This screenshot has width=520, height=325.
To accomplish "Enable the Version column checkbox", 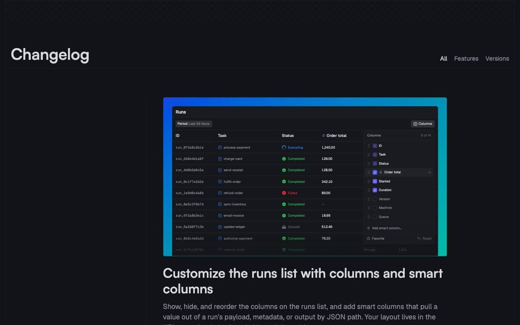I will (x=375, y=199).
